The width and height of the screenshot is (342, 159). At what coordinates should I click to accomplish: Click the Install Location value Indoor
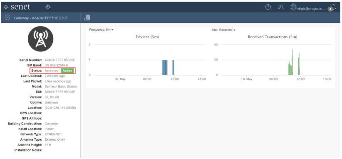click(x=49, y=129)
